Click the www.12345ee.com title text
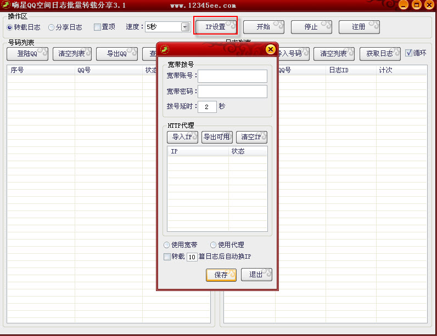This screenshot has height=336, width=437. pos(203,5)
